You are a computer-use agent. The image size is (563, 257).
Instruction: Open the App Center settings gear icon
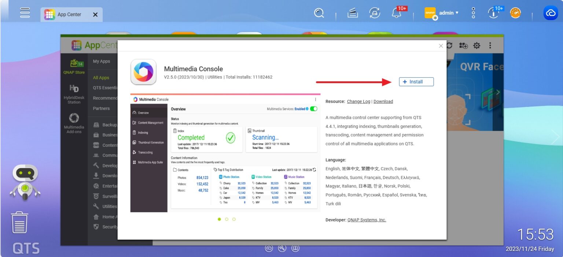[476, 46]
